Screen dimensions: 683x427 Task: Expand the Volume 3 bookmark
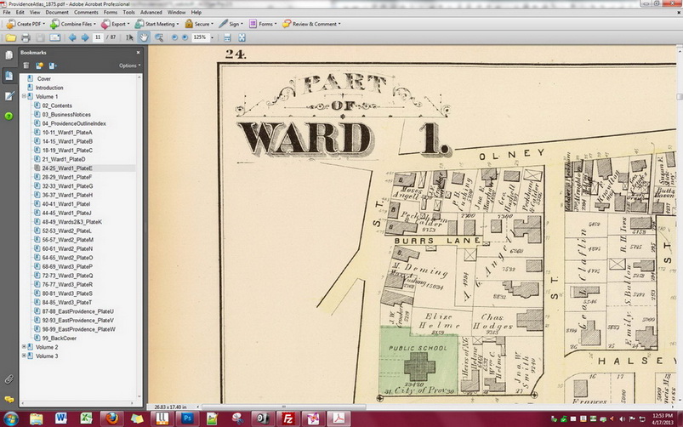[25, 356]
